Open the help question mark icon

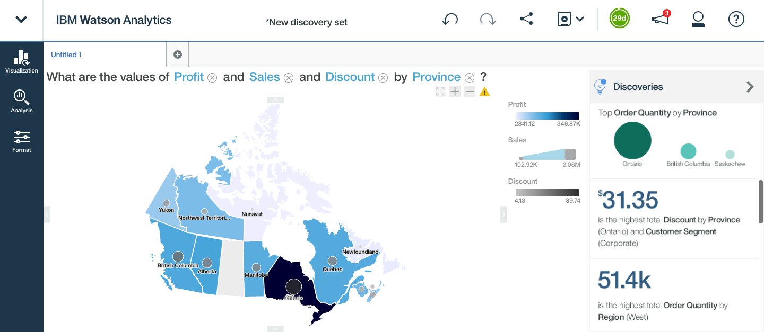(736, 20)
